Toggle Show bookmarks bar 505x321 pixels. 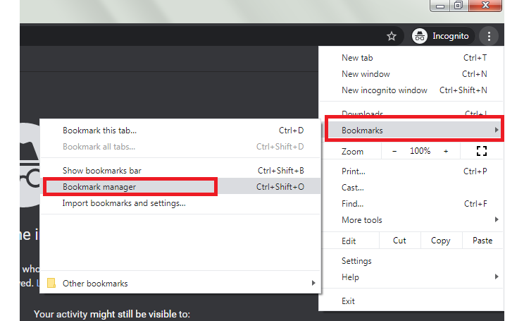[x=102, y=171]
